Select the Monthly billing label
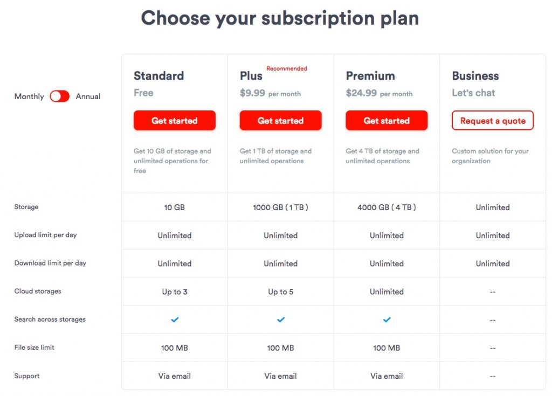The image size is (552, 396). tap(29, 96)
